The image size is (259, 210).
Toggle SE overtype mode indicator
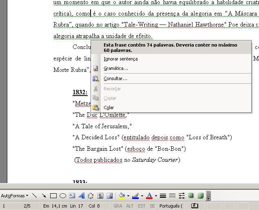point(152,206)
